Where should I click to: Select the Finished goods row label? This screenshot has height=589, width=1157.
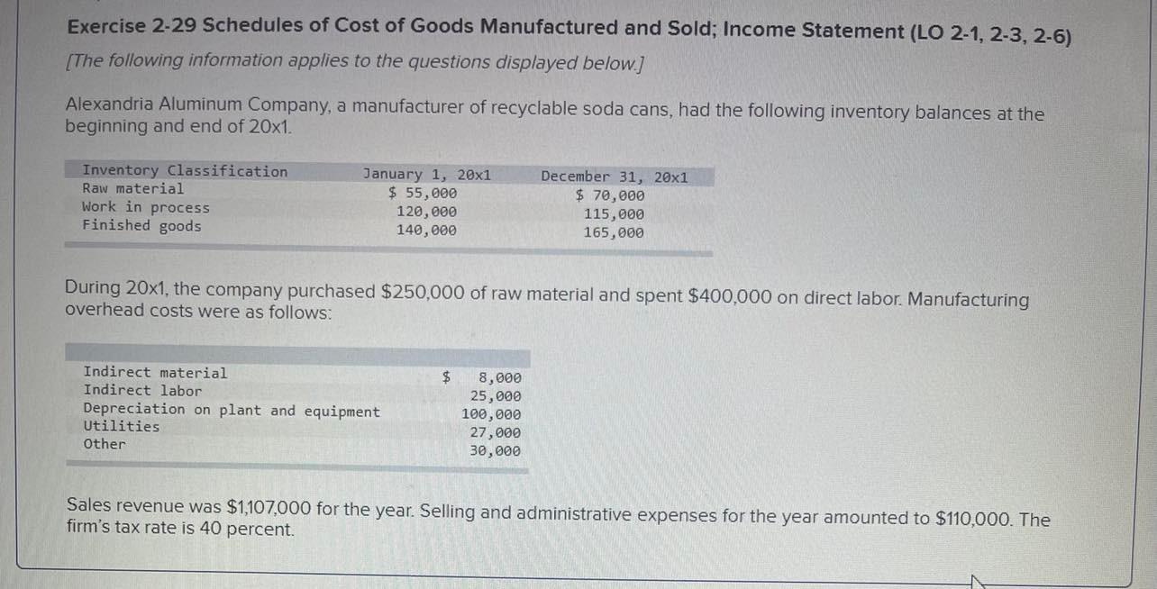141,226
